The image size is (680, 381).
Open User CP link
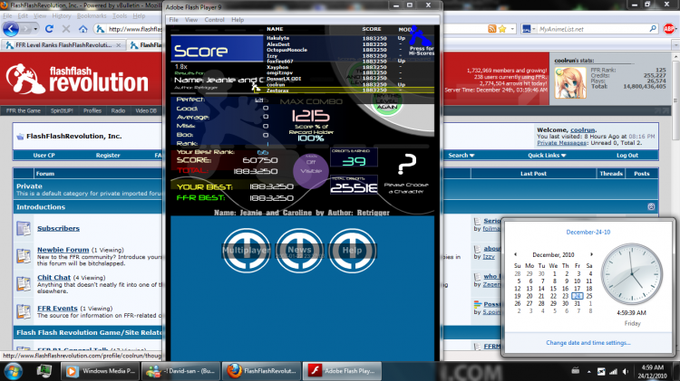[44, 155]
